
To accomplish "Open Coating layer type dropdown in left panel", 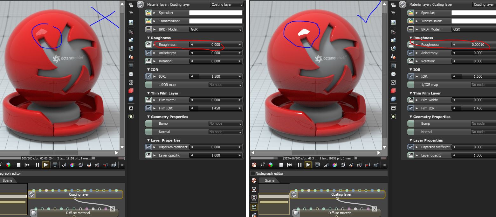I will click(227, 4).
